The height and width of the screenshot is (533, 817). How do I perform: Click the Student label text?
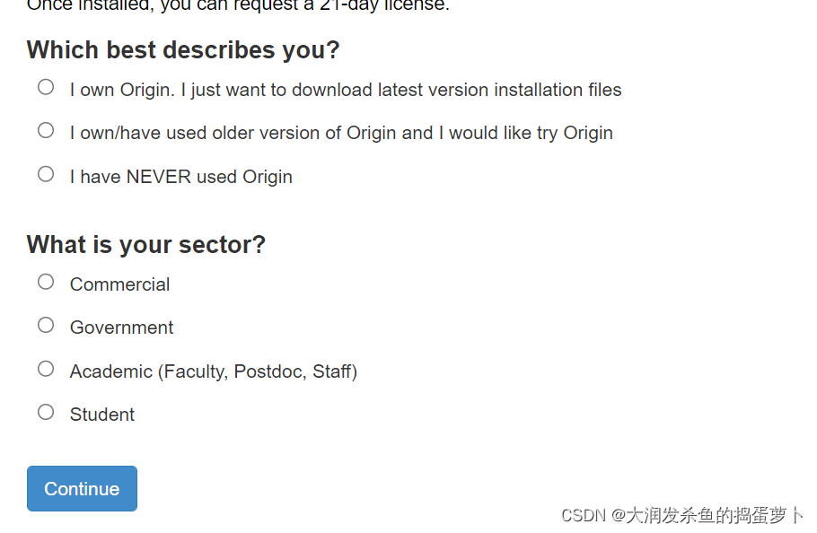101,414
